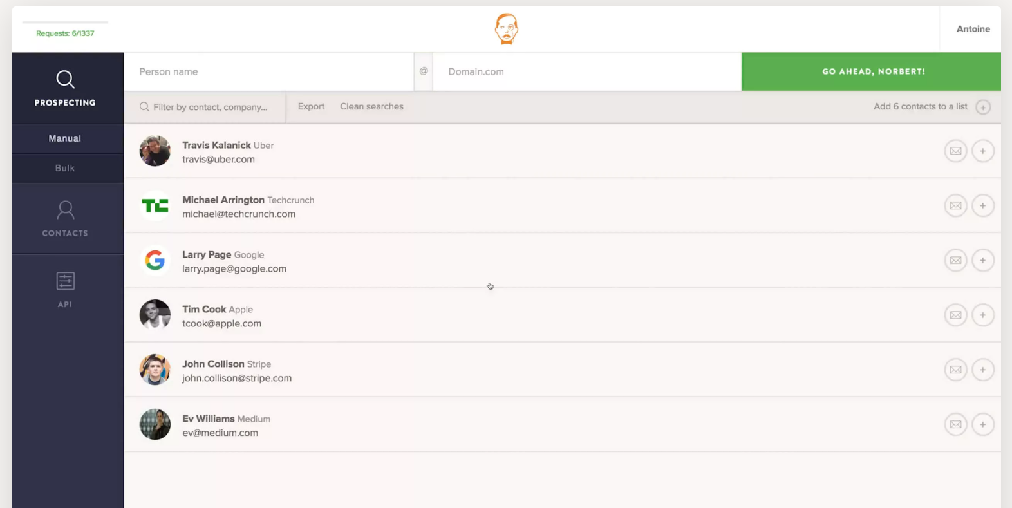Image resolution: width=1012 pixels, height=508 pixels.
Task: Click the @ symbol between fields
Action: (x=424, y=71)
